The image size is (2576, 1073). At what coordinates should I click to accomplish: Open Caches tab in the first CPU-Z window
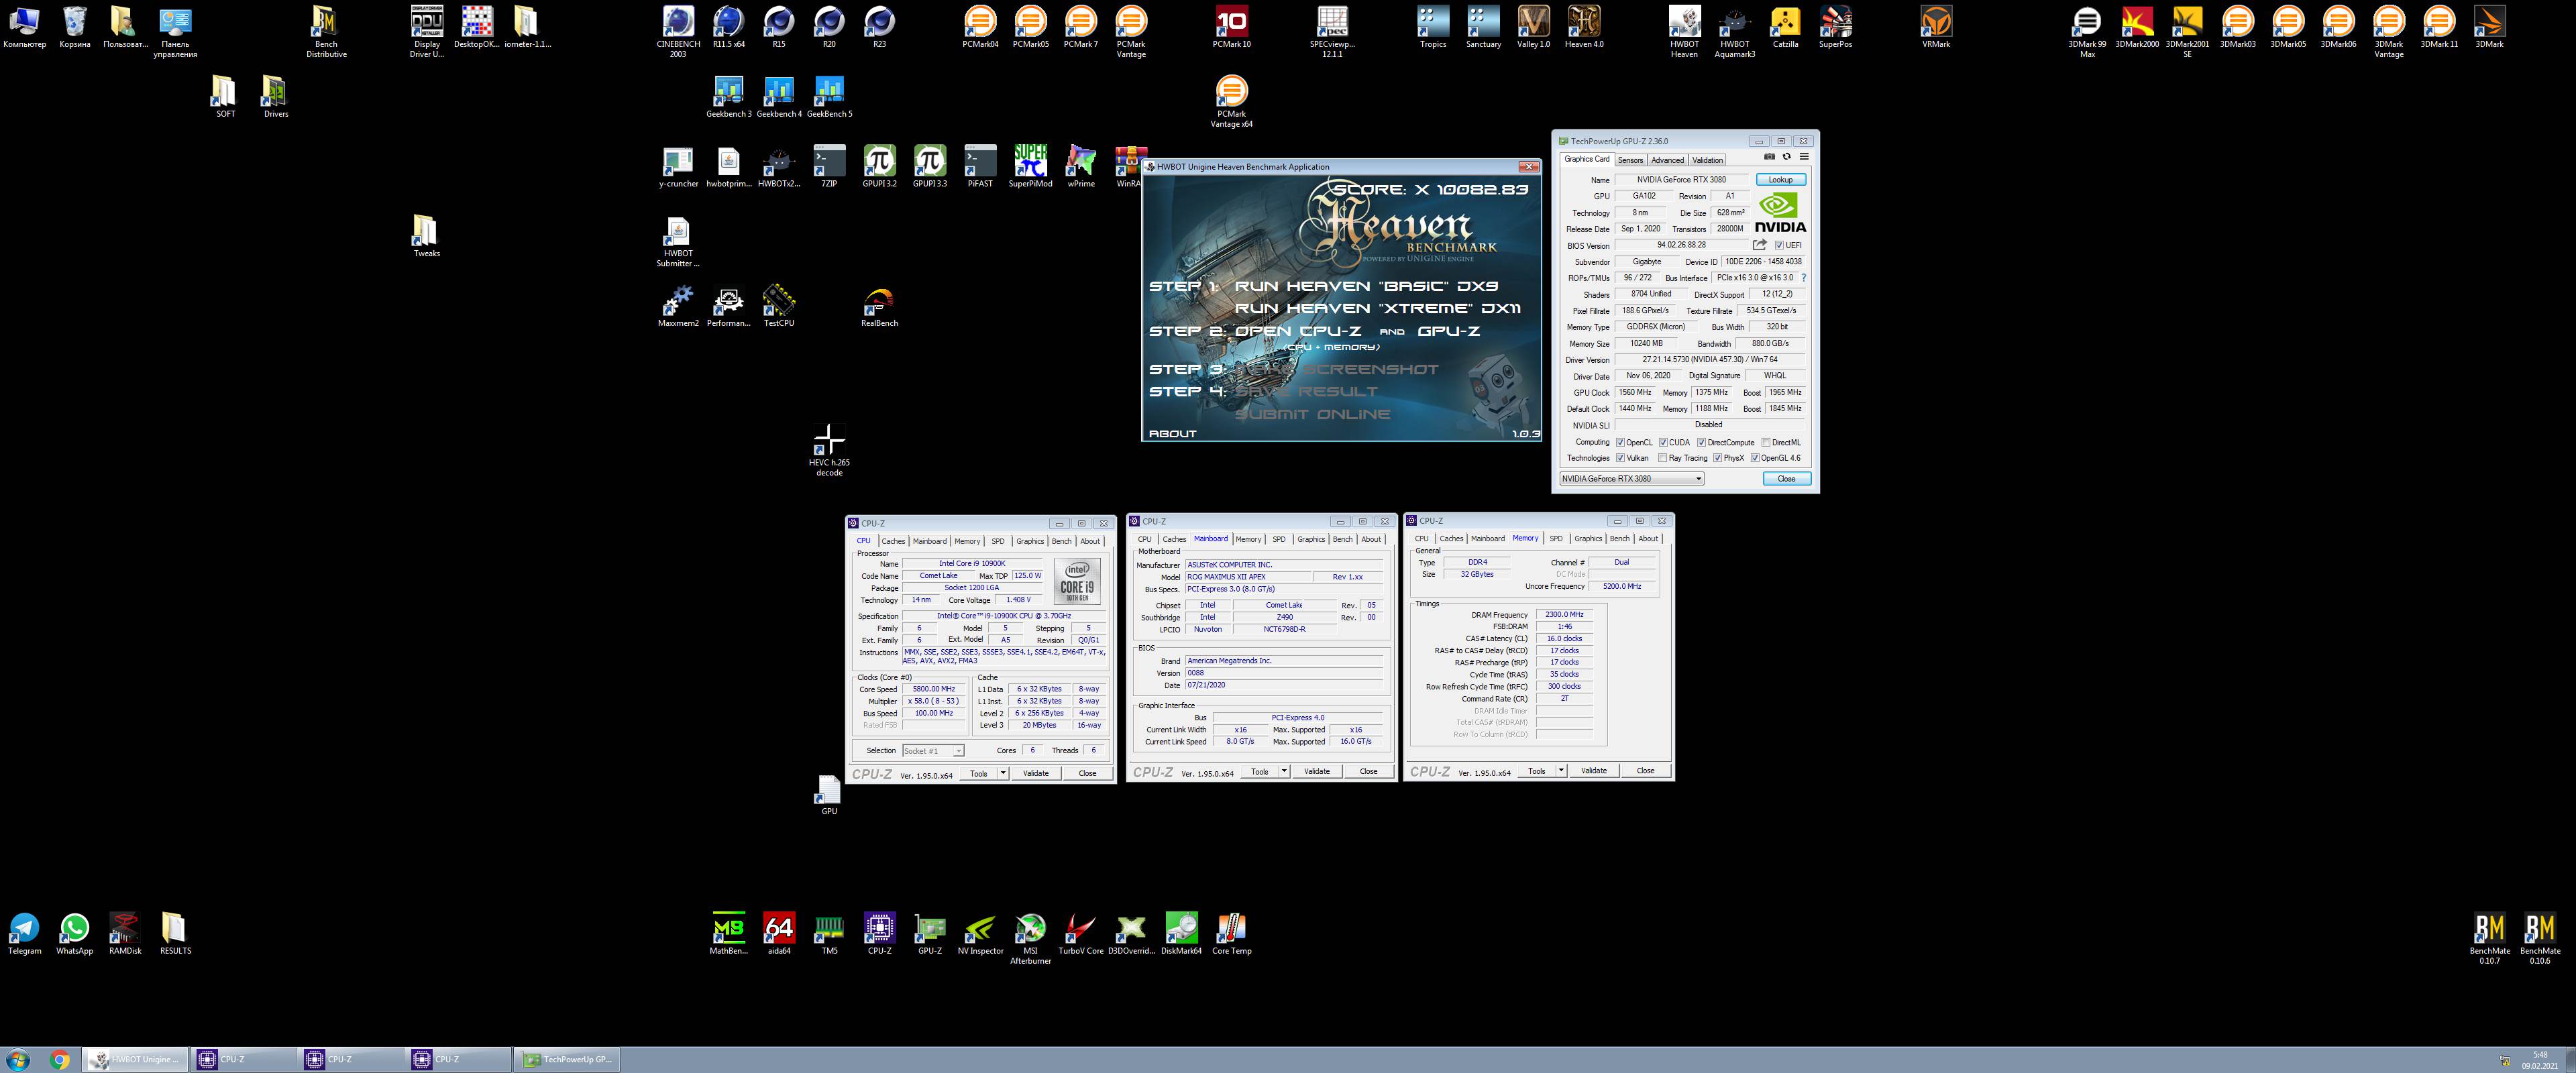click(x=893, y=541)
